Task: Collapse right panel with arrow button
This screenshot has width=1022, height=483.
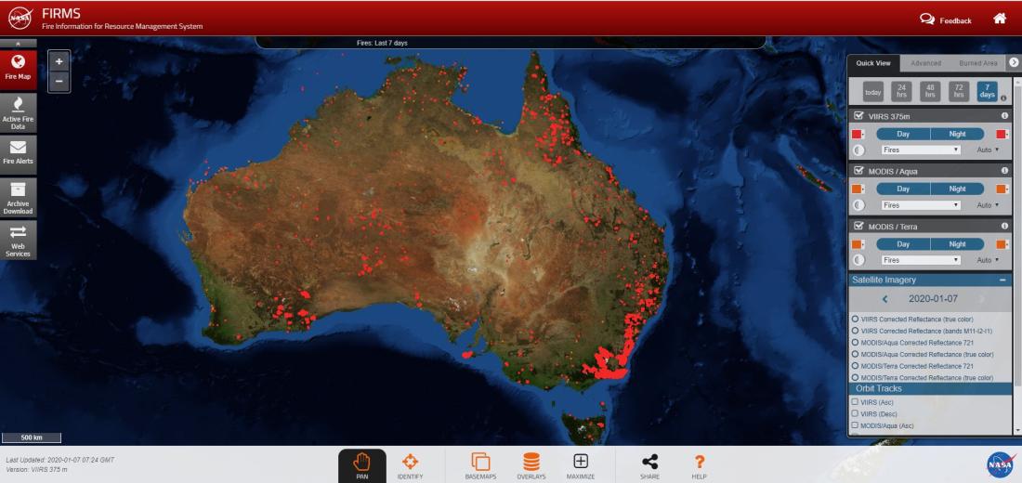Action: (x=1014, y=62)
